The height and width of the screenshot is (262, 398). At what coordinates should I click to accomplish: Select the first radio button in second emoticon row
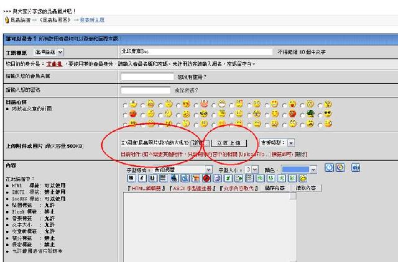point(126,114)
